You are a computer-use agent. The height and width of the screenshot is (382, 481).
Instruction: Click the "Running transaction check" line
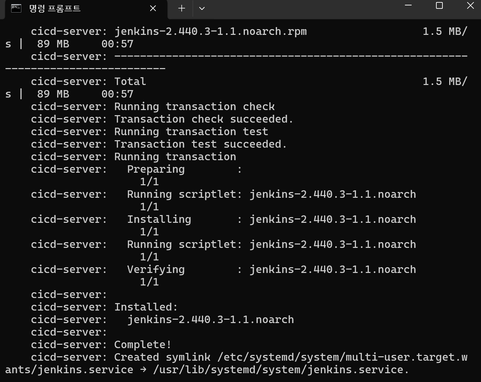click(x=194, y=107)
